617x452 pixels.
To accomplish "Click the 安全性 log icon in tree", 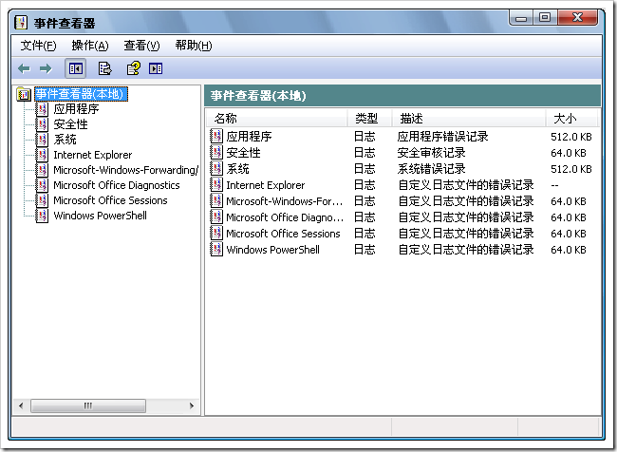I will point(42,124).
